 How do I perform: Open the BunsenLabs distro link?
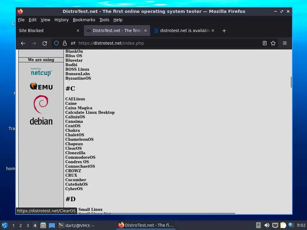[x=78, y=74]
